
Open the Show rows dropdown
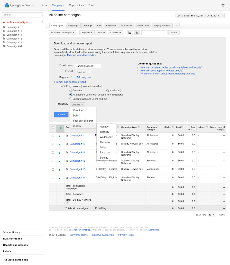point(211,215)
